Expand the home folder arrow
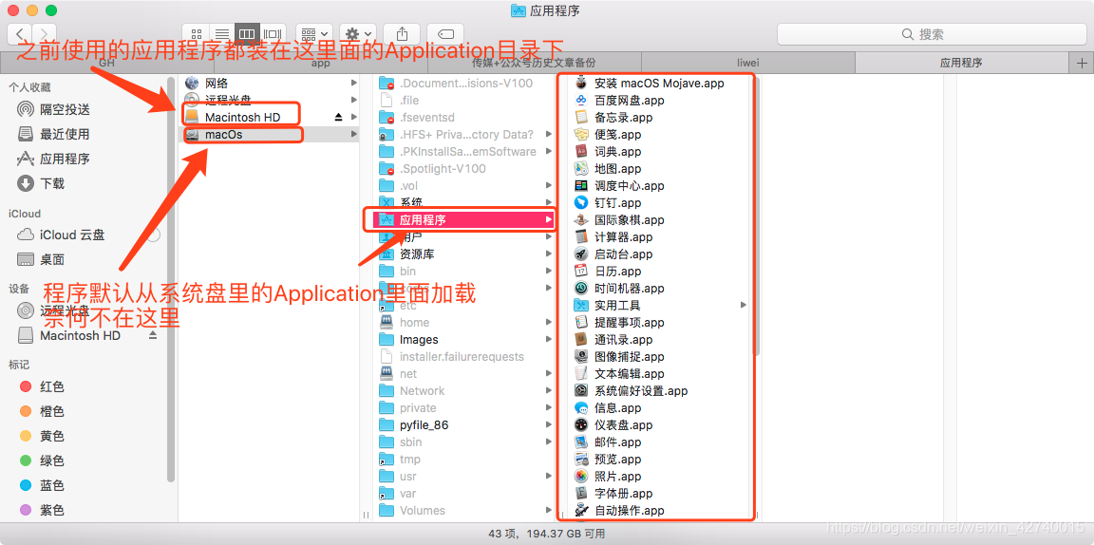This screenshot has height=545, width=1094. point(549,323)
